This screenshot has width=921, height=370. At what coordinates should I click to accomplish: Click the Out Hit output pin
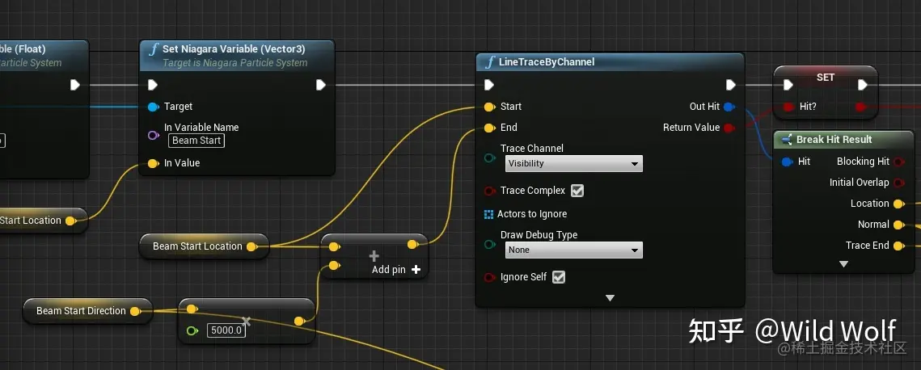(729, 107)
